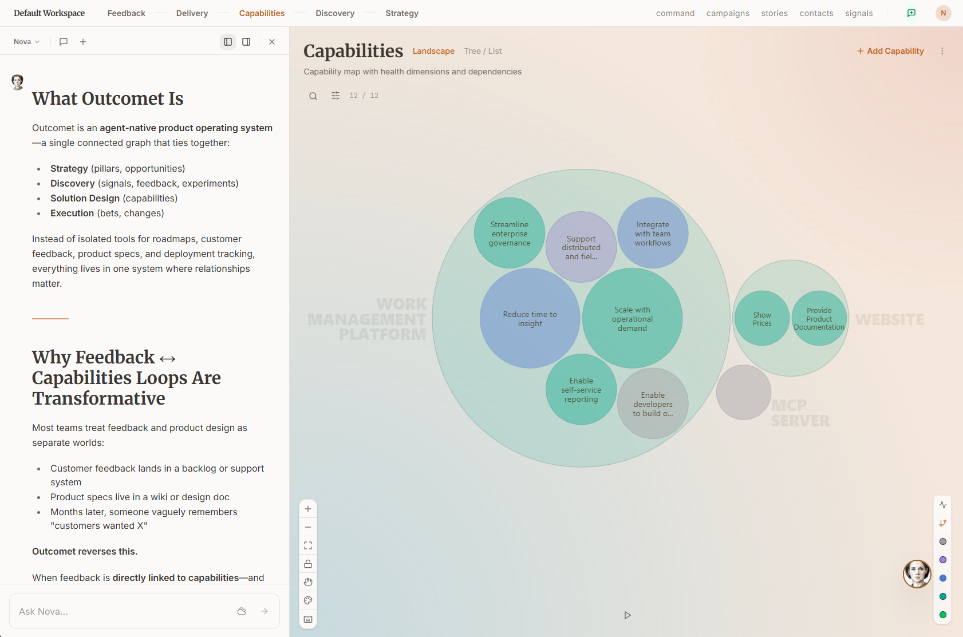Fit the capability map to screen

tap(308, 545)
